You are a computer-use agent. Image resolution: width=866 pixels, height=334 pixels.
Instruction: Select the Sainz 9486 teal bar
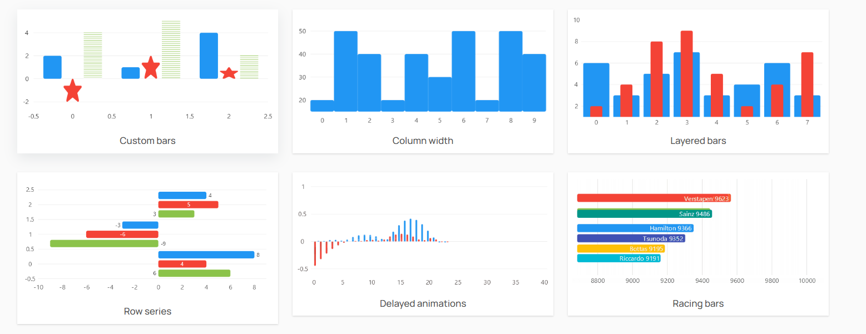645,212
